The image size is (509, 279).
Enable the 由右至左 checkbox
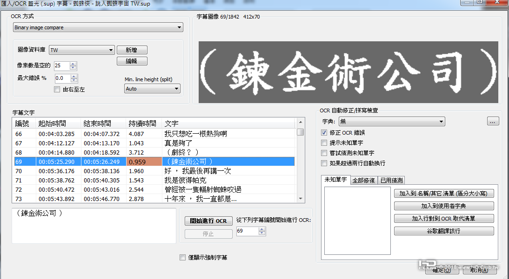coord(57,90)
